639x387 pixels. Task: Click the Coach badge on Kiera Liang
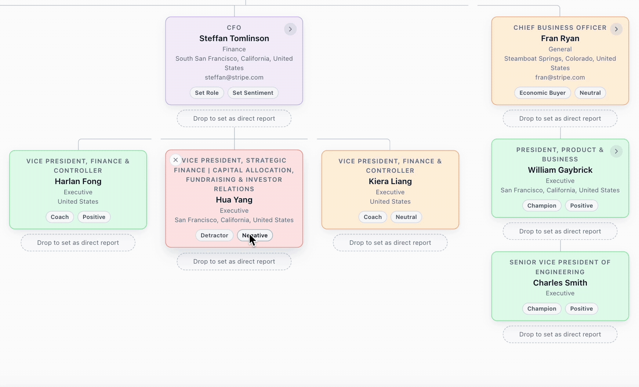372,217
